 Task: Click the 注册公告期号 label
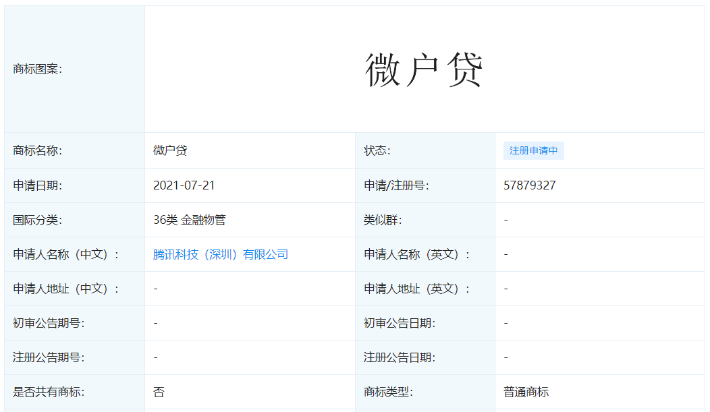tap(49, 358)
